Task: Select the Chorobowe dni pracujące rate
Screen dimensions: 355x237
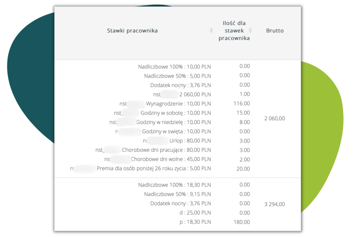Action: tap(166, 151)
